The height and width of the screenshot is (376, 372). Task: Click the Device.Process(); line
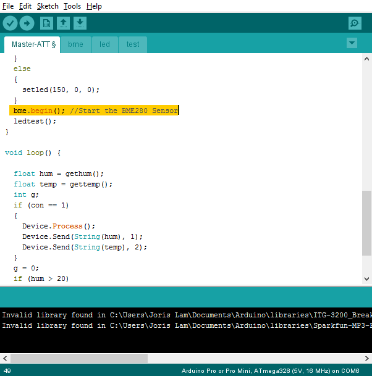pyautogui.click(x=59, y=227)
